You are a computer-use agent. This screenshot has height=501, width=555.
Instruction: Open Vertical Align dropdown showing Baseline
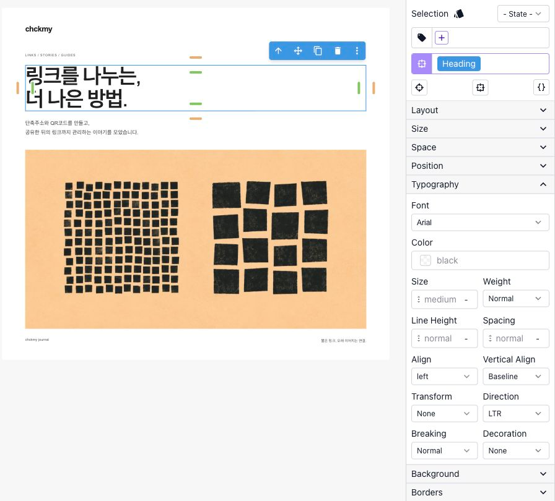(x=516, y=376)
